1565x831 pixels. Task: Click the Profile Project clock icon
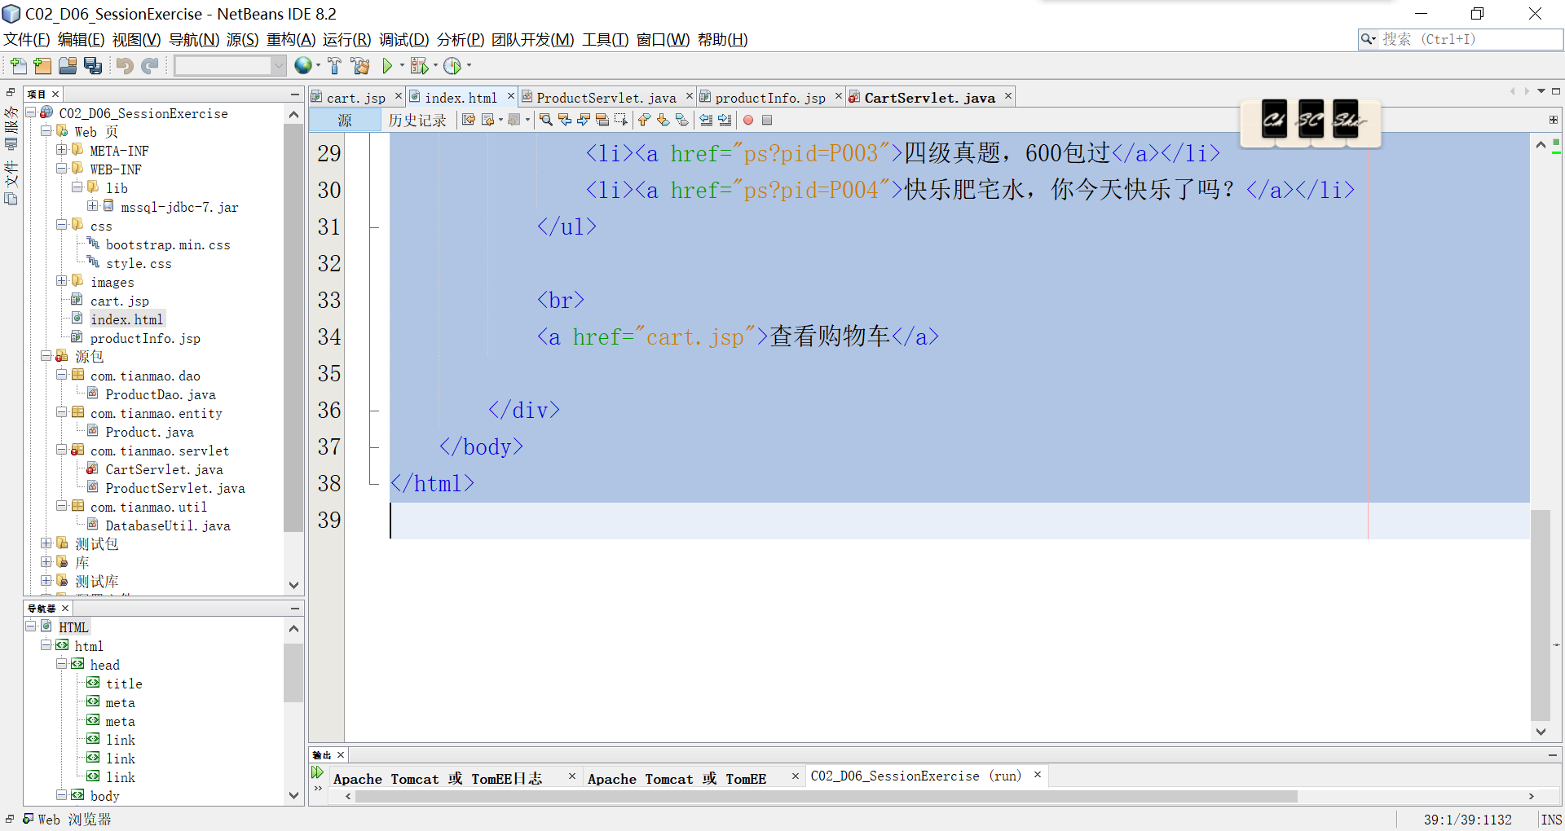452,66
